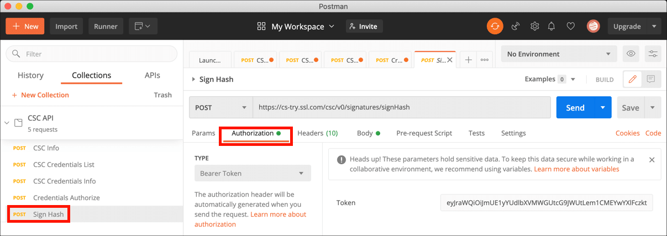This screenshot has width=667, height=236.
Task: Collapse the CSC API collection
Action: [x=7, y=123]
